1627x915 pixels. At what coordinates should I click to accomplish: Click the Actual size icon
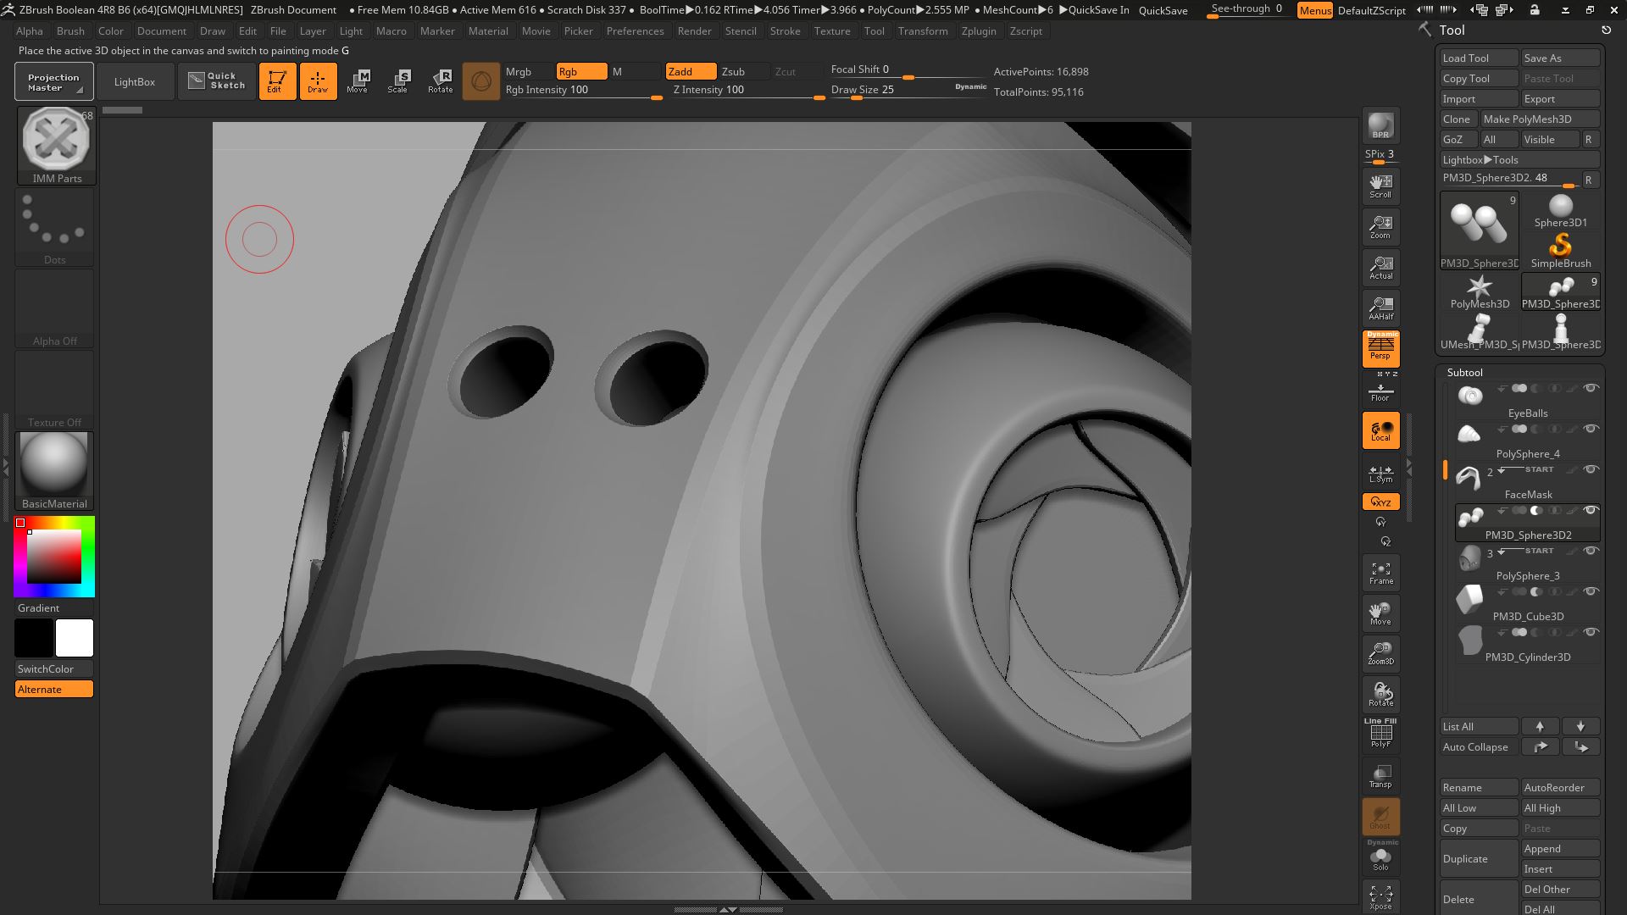[1380, 267]
